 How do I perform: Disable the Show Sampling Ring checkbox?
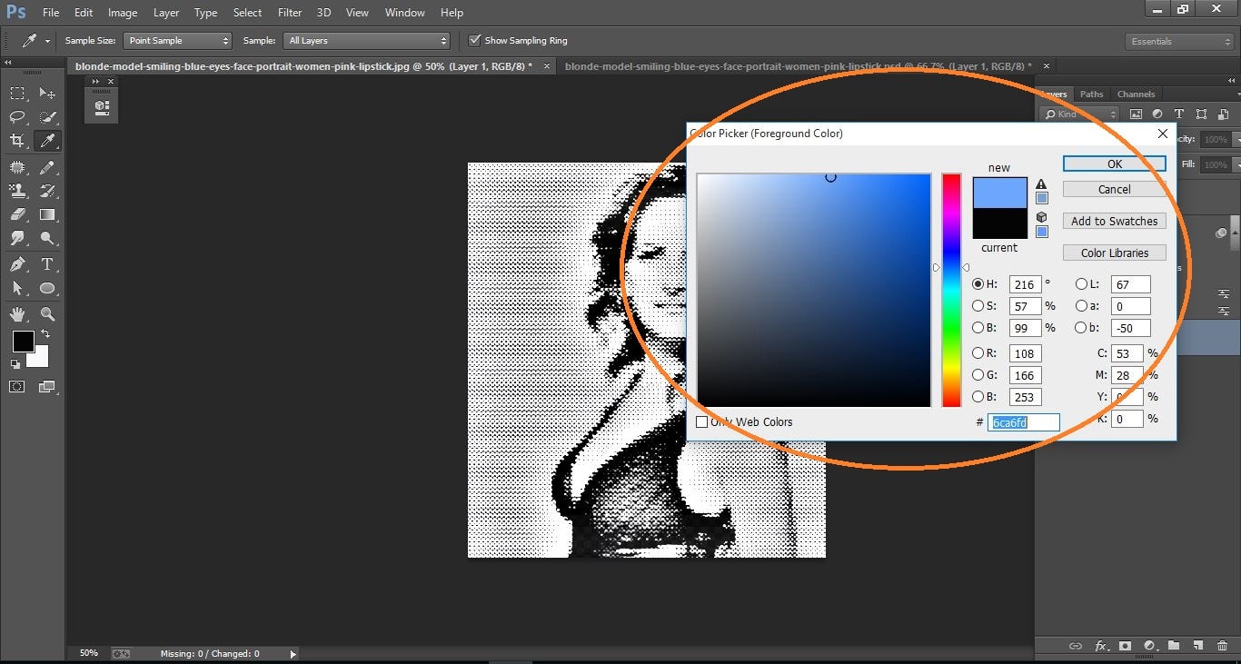click(474, 40)
